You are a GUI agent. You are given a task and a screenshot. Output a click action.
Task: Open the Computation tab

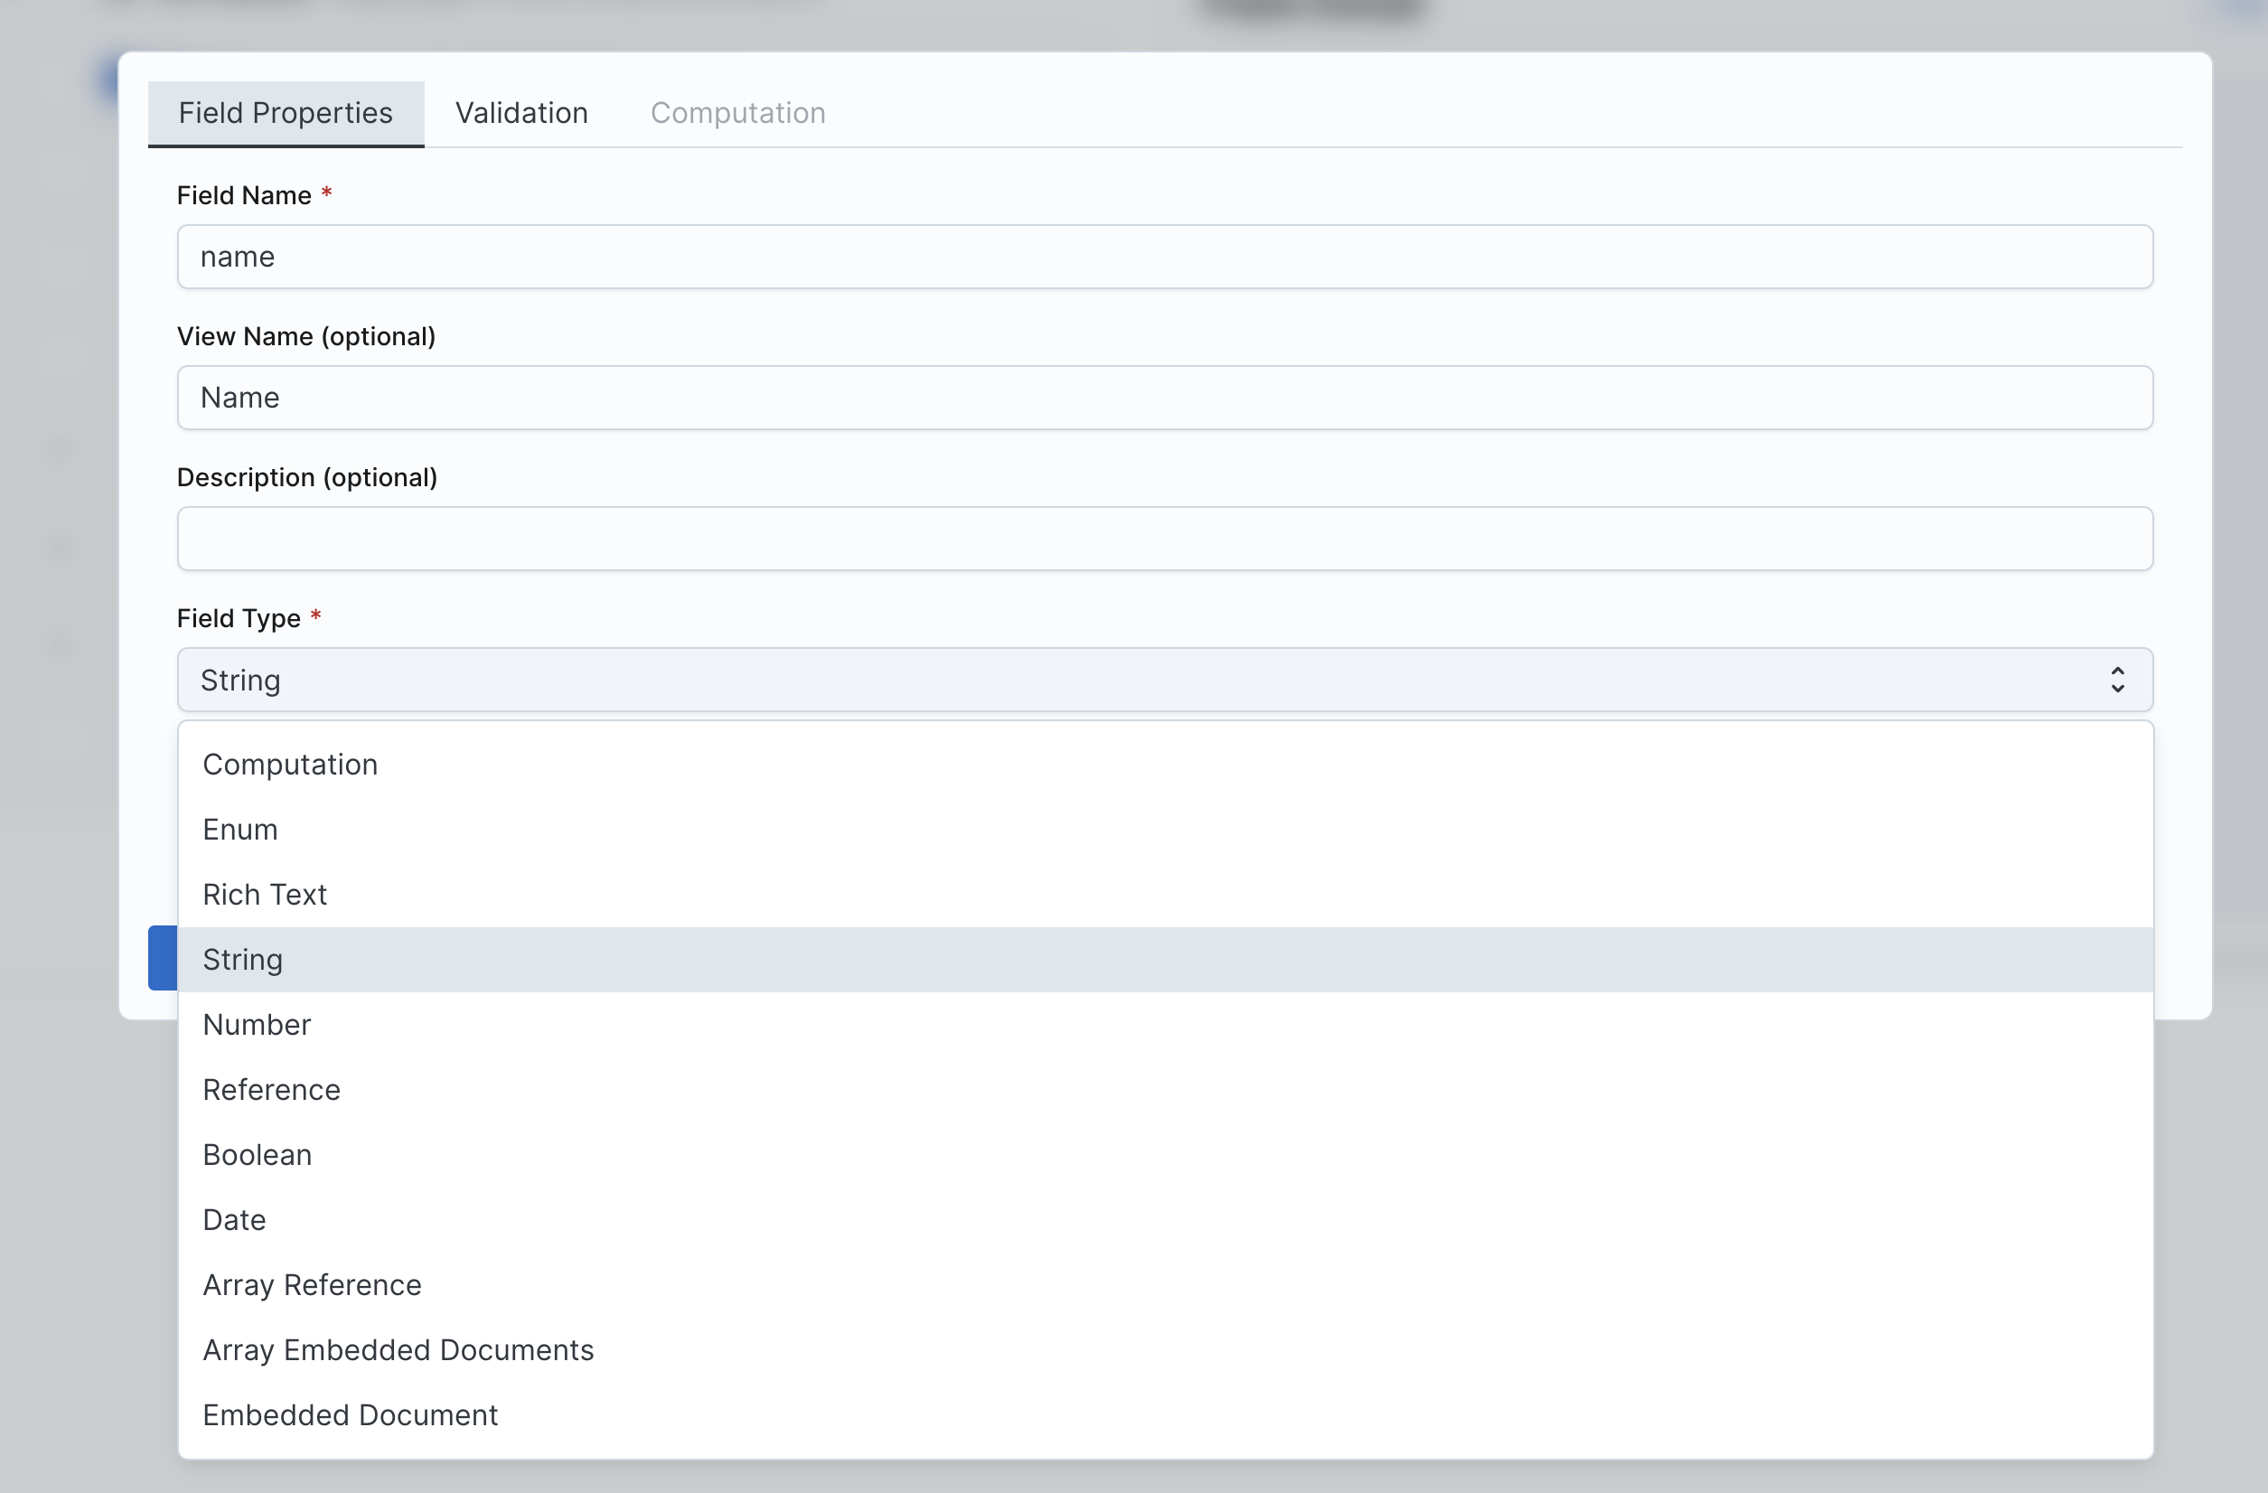pos(737,112)
